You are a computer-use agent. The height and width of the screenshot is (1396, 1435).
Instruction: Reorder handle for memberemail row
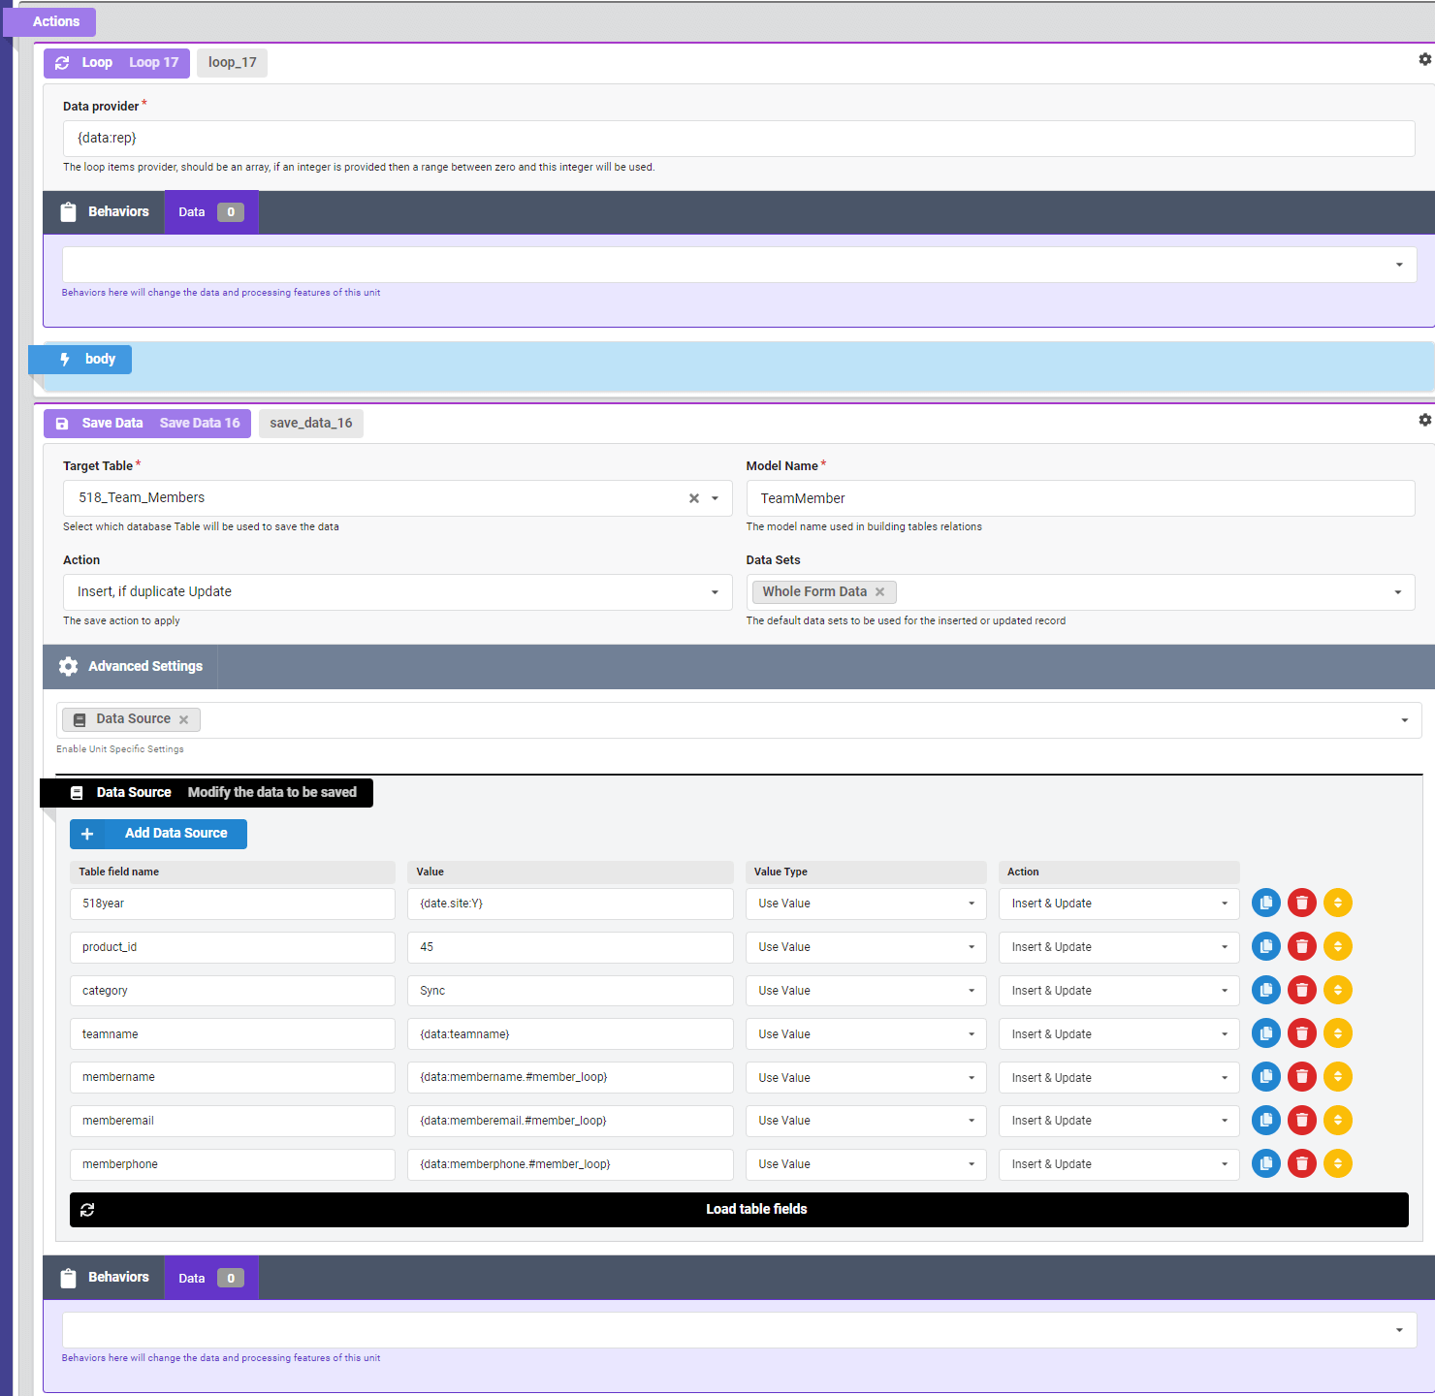[x=1338, y=1120]
